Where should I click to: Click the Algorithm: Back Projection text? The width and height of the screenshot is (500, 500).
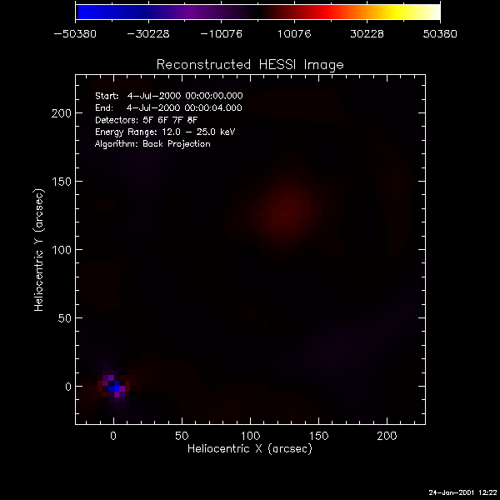pyautogui.click(x=152, y=143)
